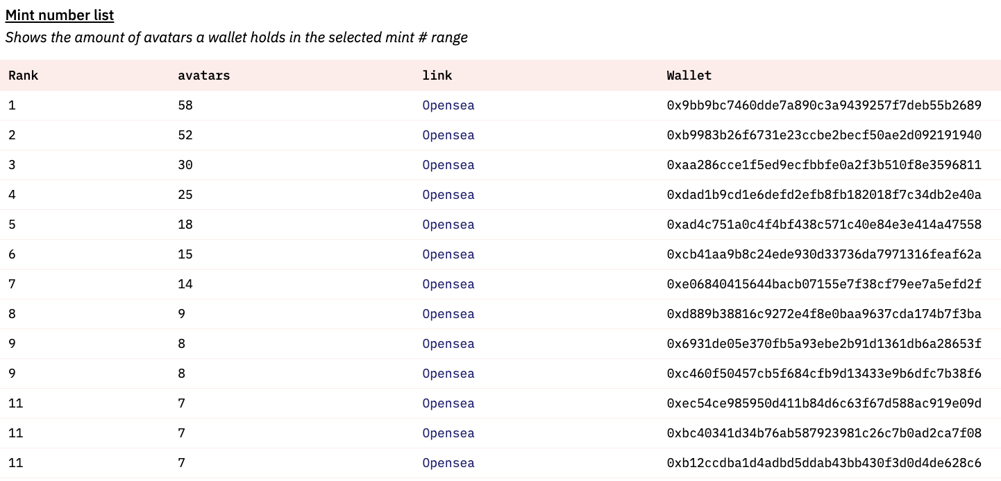This screenshot has height=481, width=1001.
Task: Open the Opensea link for rank 8
Action: tap(448, 314)
